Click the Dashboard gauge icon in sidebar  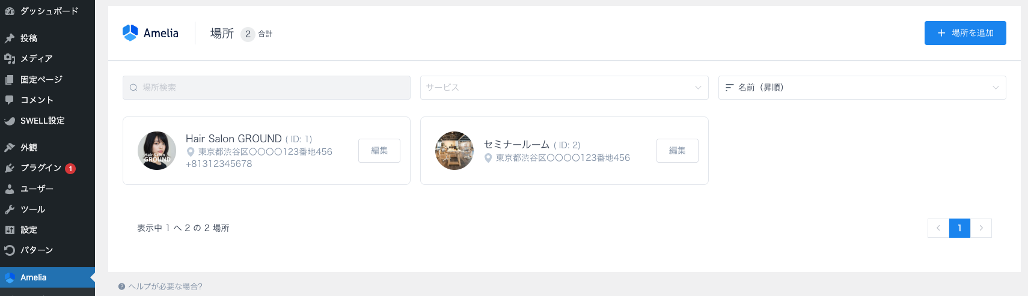tap(10, 11)
